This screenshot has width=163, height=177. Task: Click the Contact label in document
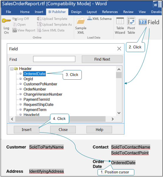[x=101, y=147]
